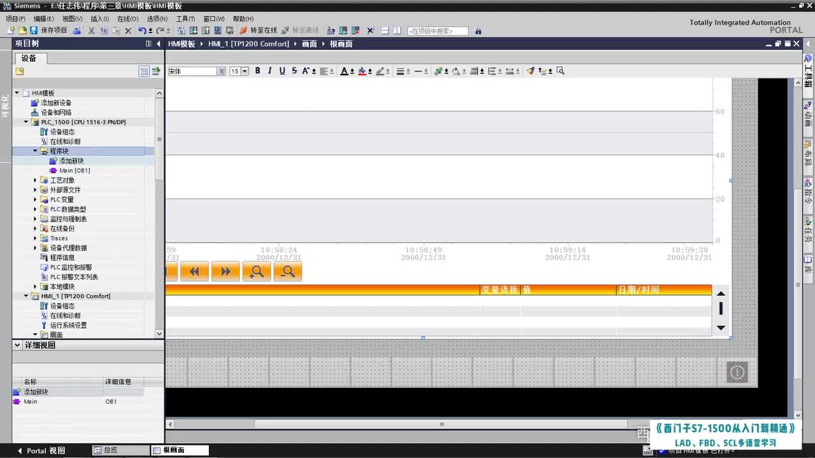Toggle italic text formatting
Image resolution: width=815 pixels, height=458 pixels.
coord(270,71)
